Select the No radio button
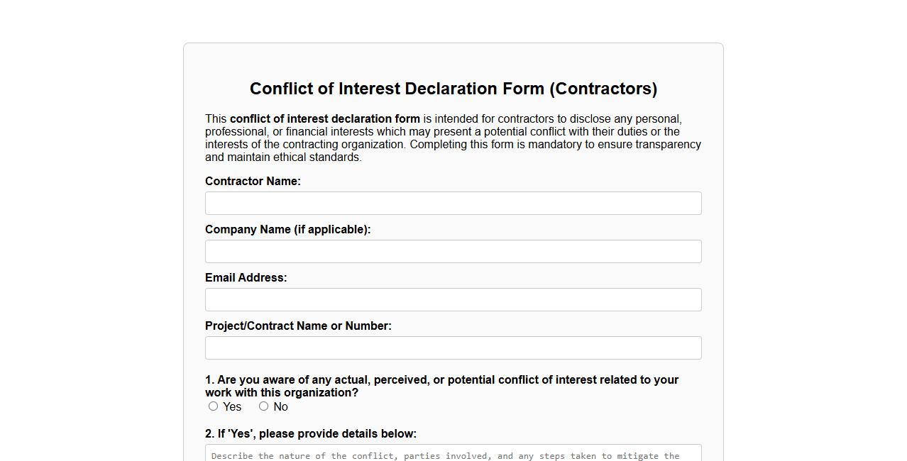The height and width of the screenshot is (461, 907). [x=263, y=406]
